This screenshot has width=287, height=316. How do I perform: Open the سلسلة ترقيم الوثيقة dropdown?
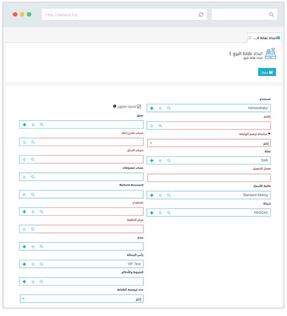(209, 143)
